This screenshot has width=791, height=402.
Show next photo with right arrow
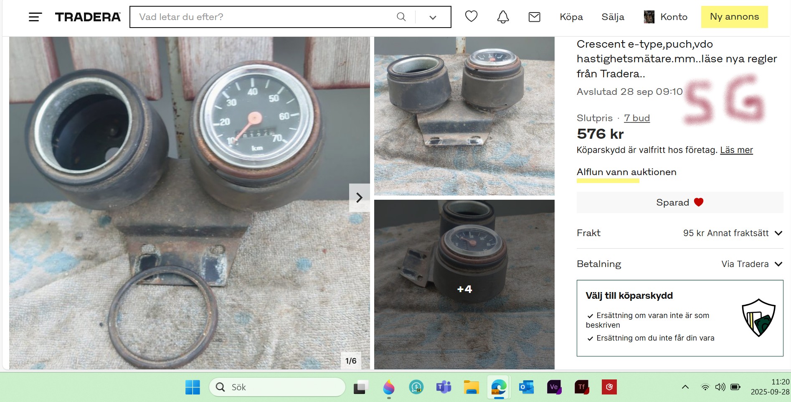point(359,198)
